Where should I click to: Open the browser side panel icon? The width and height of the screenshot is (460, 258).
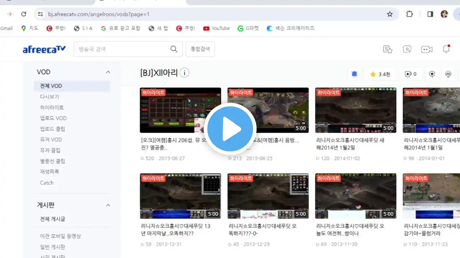430,14
